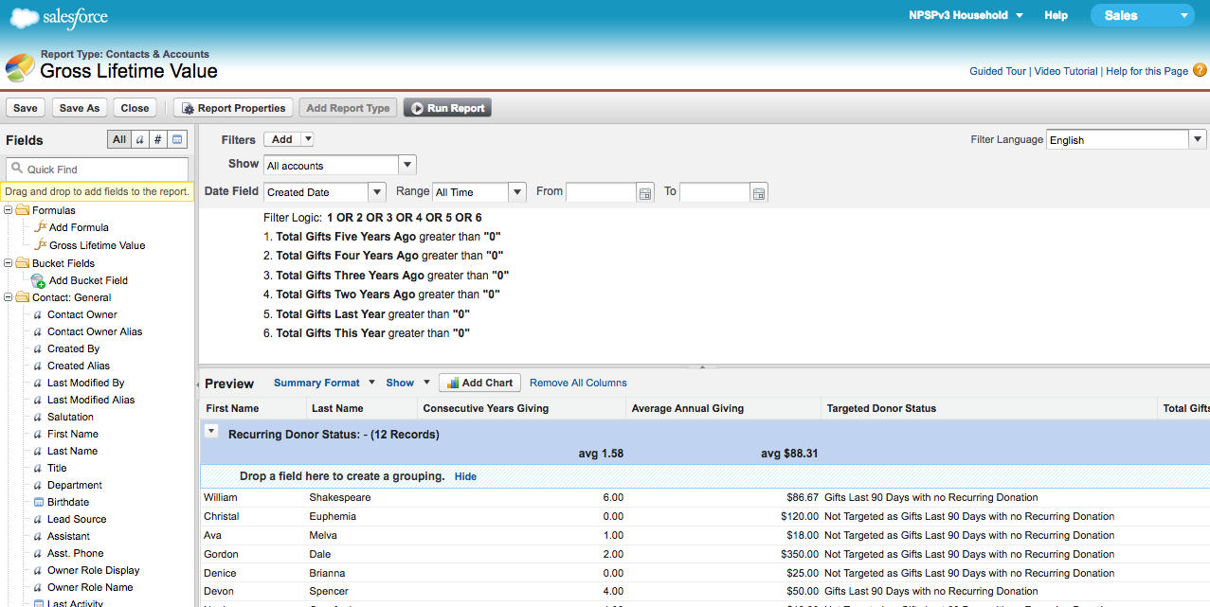Select the Salutation field

click(70, 417)
